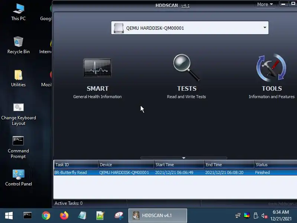This screenshot has height=223, width=297.
Task: Click the muted volume speaker tray icon
Action: [264, 216]
